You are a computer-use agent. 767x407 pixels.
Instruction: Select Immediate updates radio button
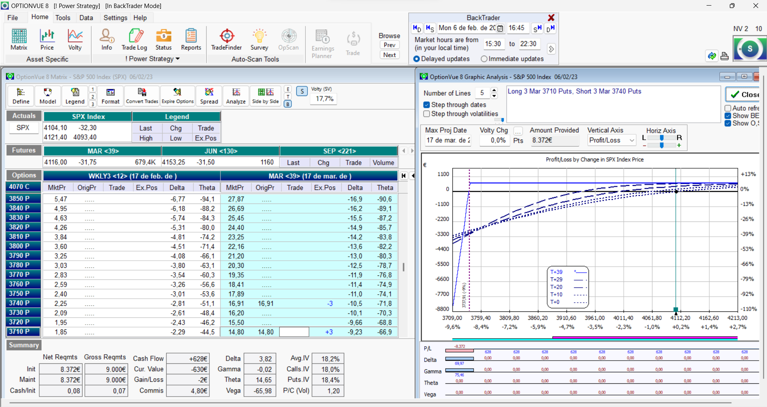click(484, 59)
